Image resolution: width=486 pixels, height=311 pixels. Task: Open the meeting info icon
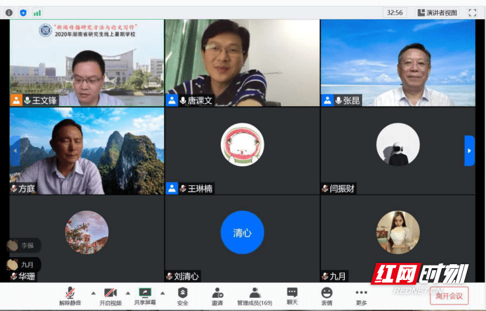[9, 13]
